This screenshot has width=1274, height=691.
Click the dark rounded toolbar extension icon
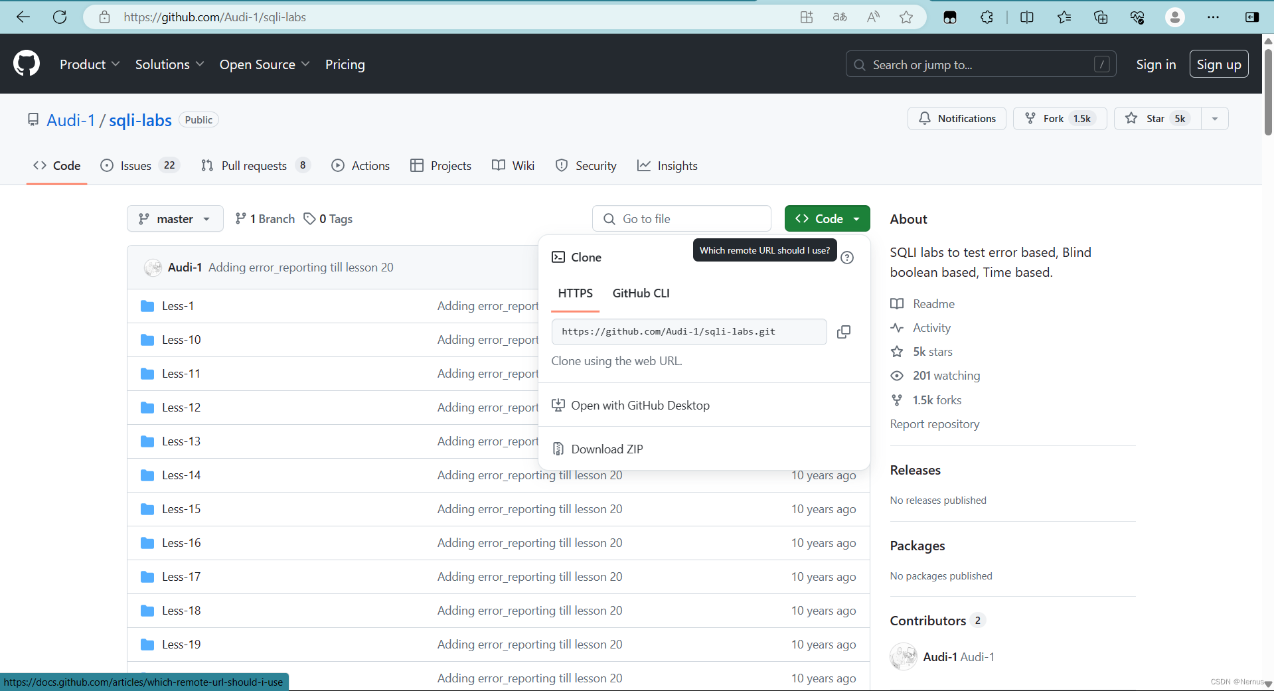click(x=950, y=17)
